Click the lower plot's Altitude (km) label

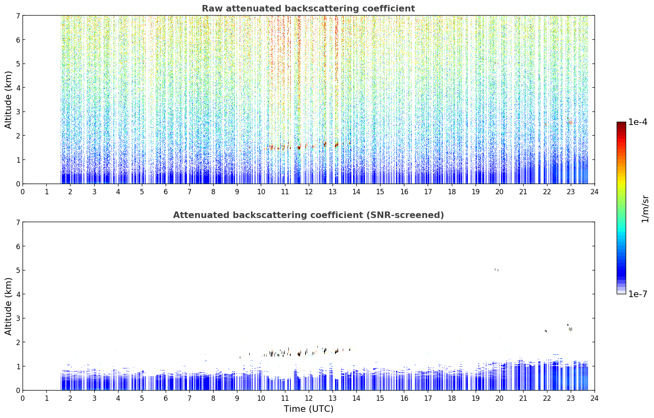pyautogui.click(x=9, y=306)
